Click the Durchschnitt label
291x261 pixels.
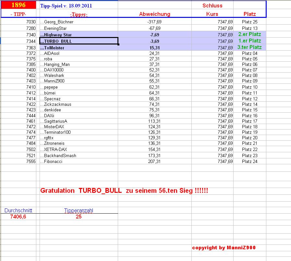point(18,210)
